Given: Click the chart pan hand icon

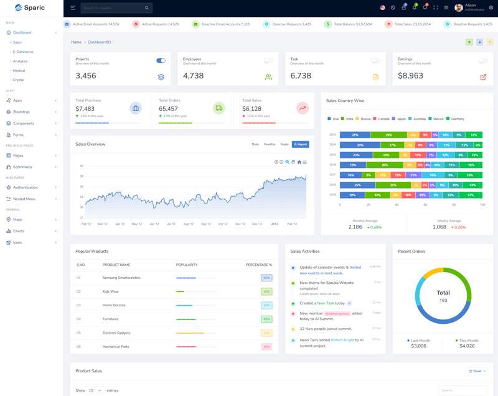Looking at the screenshot, I should pos(293,162).
